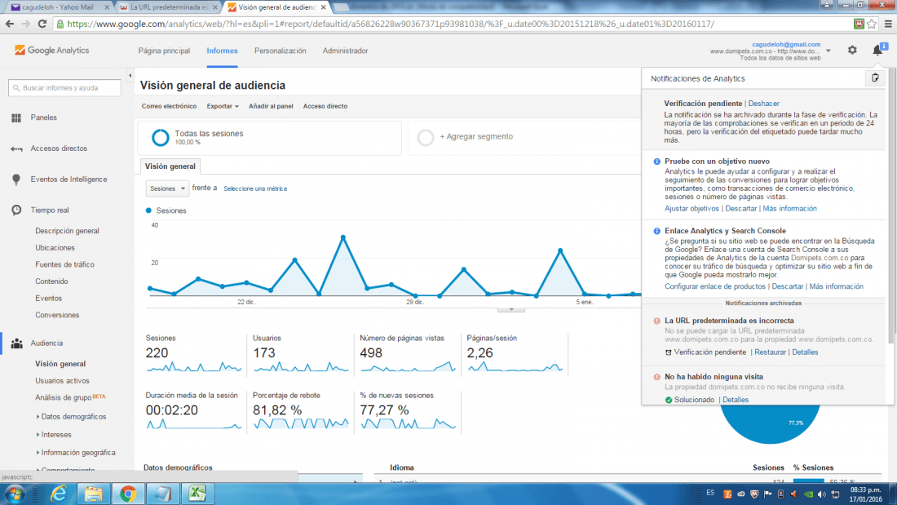Open the account selector dropdown arrow
Screen dimensions: 897x505
(829, 51)
